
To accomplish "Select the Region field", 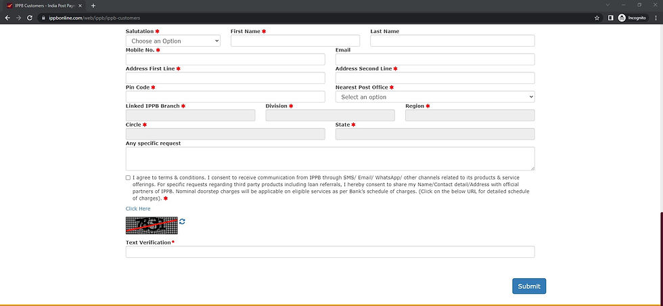I will pos(470,116).
